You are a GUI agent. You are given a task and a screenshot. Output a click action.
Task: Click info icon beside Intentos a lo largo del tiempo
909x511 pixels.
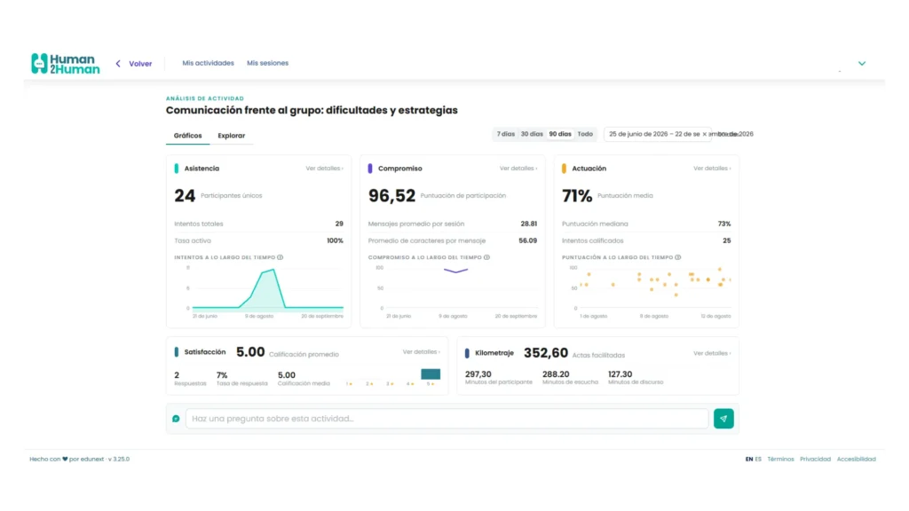tap(280, 257)
